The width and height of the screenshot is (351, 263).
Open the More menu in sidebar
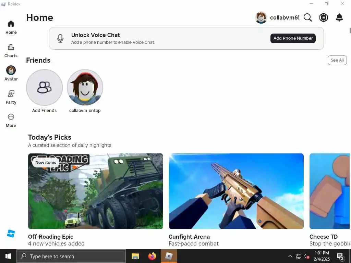point(11,117)
